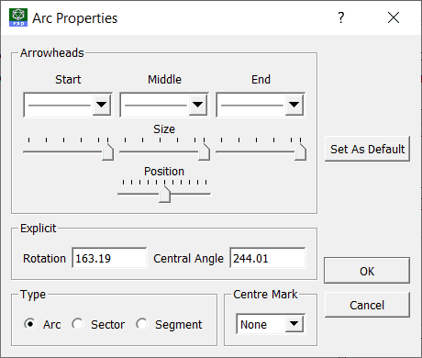Confirm with the OK button
422x358 pixels.
tap(367, 271)
